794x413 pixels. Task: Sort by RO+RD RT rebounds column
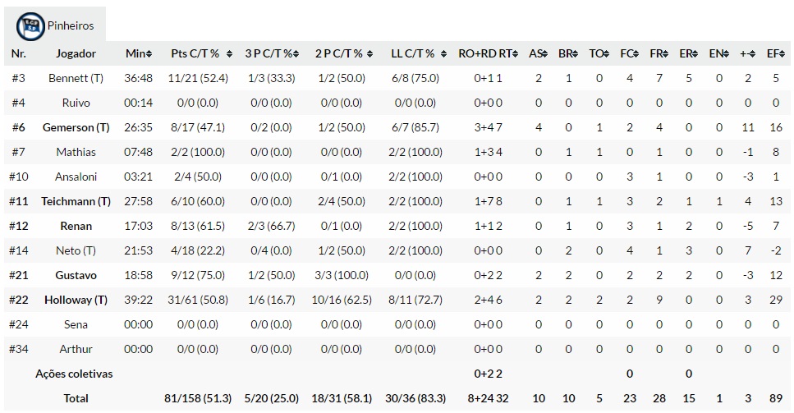[489, 53]
